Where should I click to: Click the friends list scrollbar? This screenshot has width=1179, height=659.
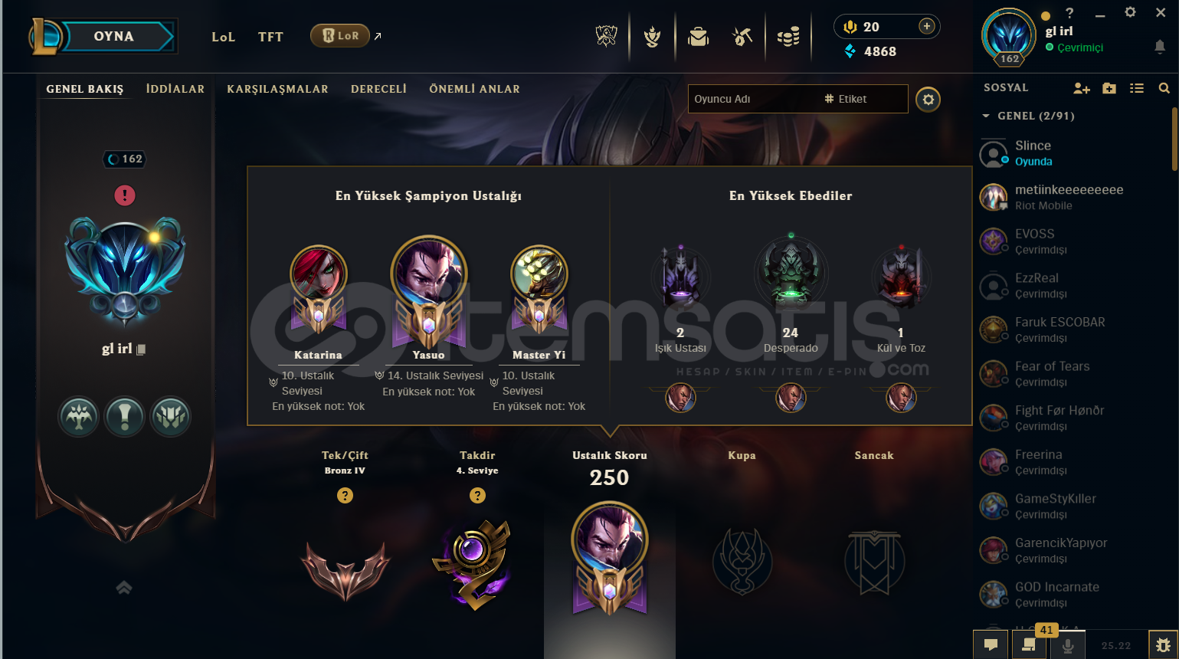coord(1174,139)
